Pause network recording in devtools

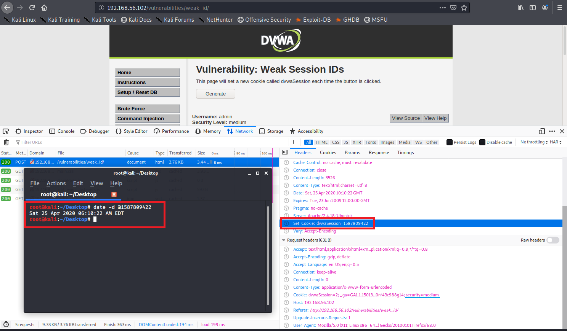pos(295,142)
